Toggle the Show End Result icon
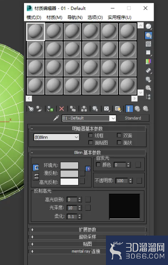 129,109
